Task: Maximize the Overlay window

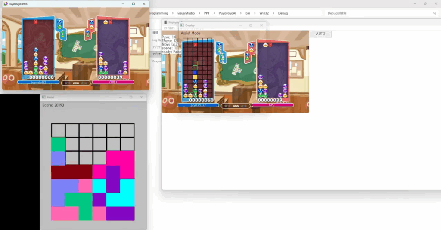Action: [x=251, y=25]
